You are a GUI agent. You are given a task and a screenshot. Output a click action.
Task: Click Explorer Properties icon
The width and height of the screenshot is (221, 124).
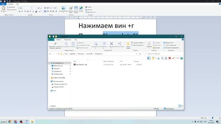click(x=149, y=44)
